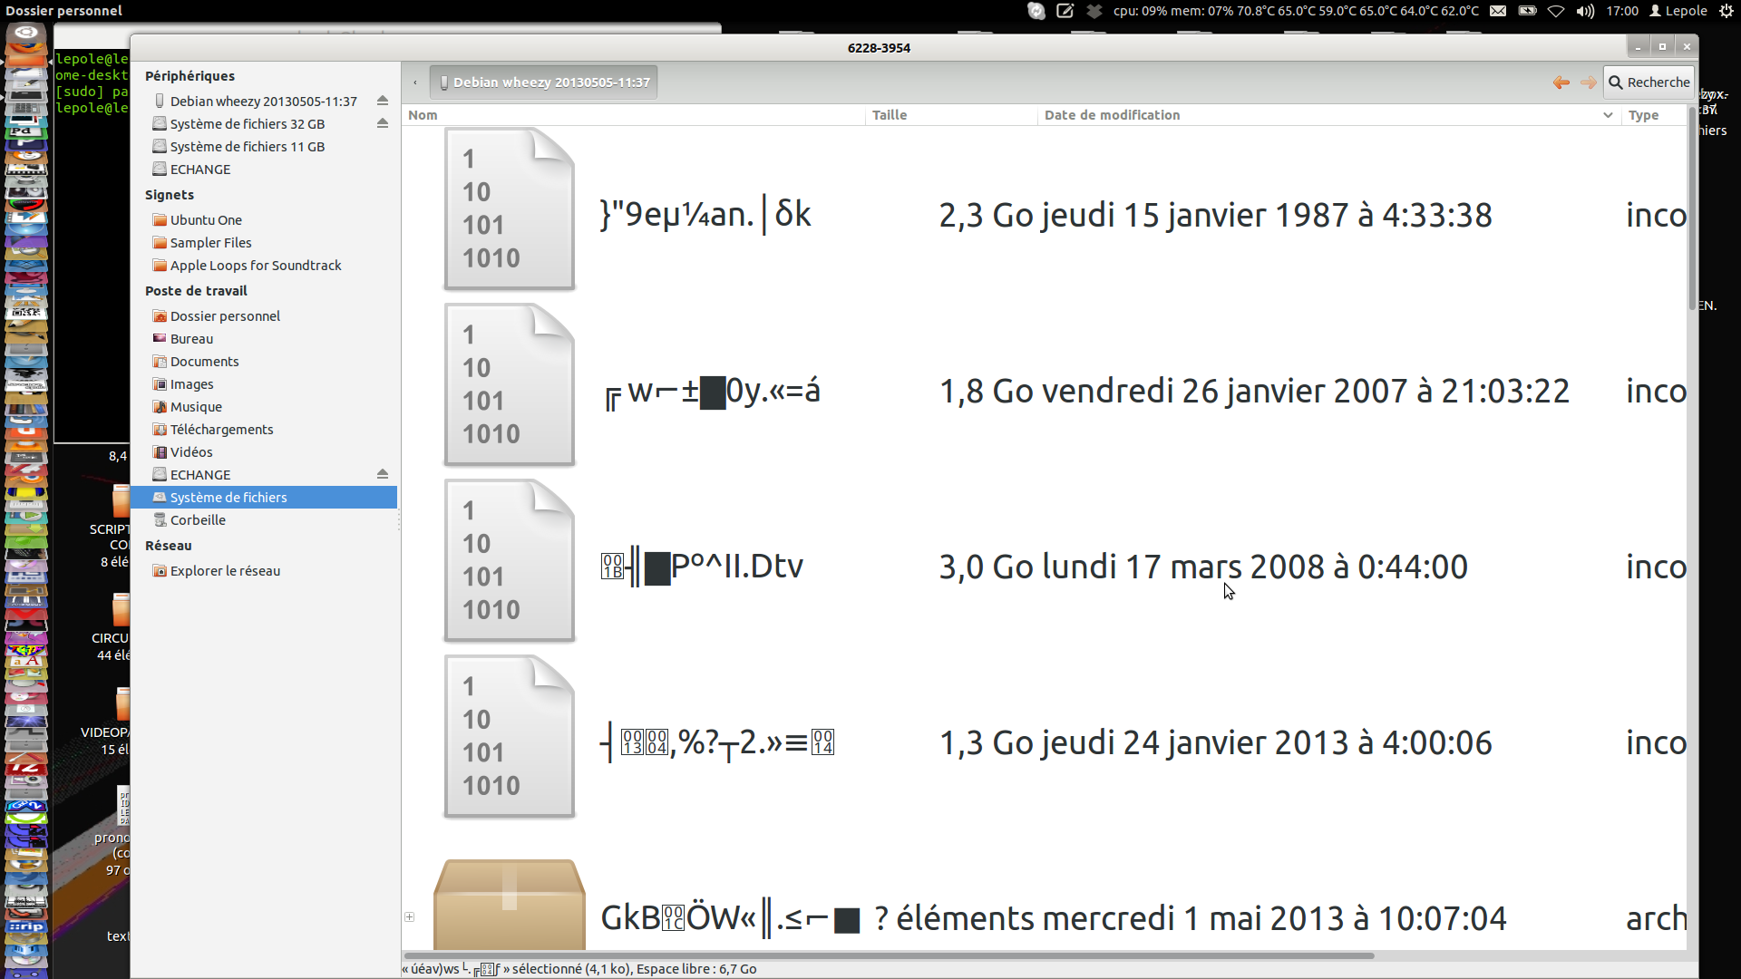The height and width of the screenshot is (979, 1741).
Task: Click the forward navigation arrow
Action: click(x=1588, y=82)
